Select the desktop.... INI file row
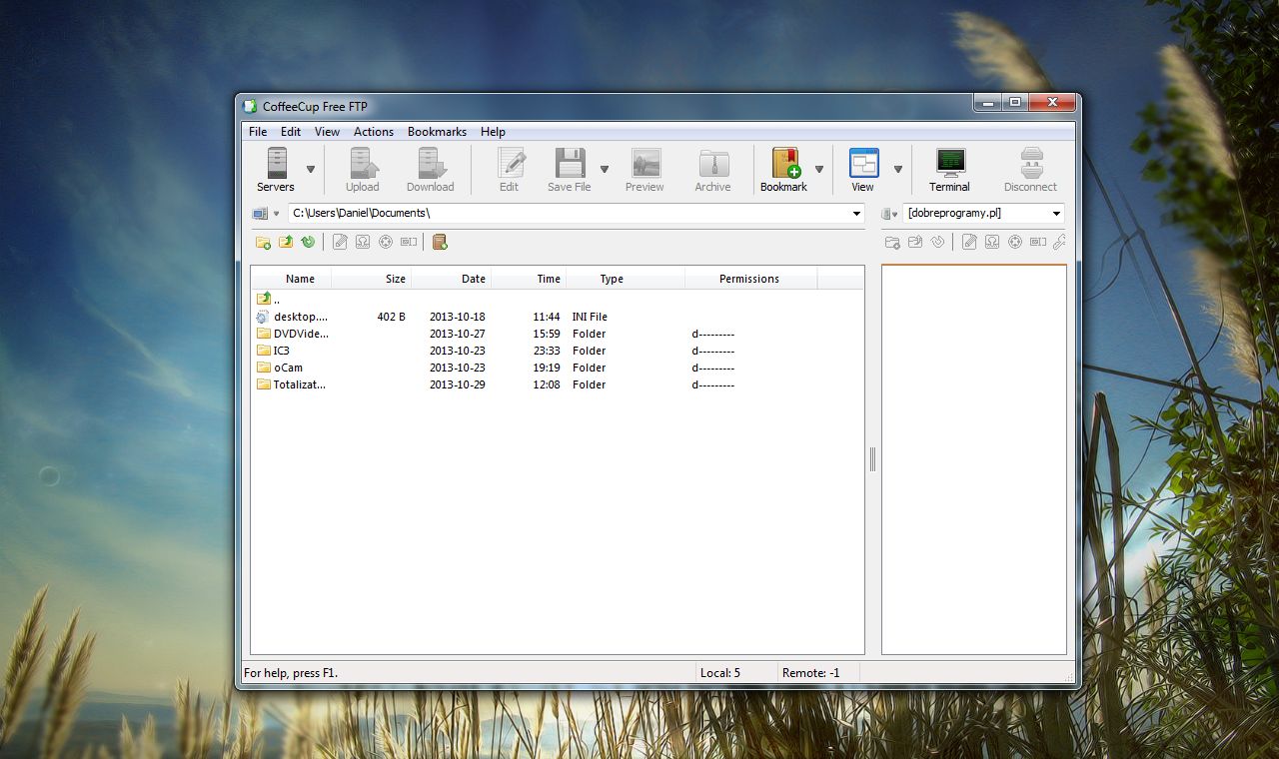 coord(557,317)
